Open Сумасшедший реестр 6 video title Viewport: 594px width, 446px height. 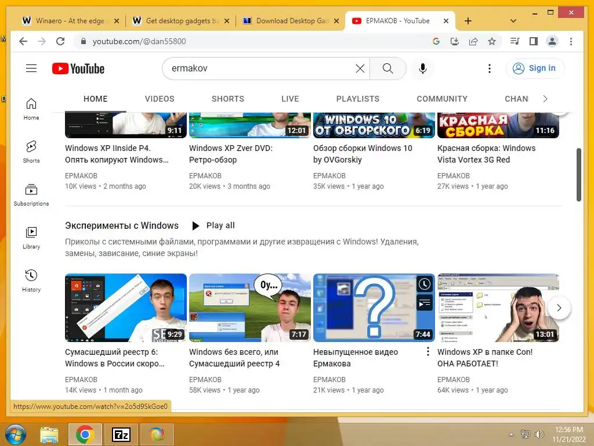coord(115,358)
